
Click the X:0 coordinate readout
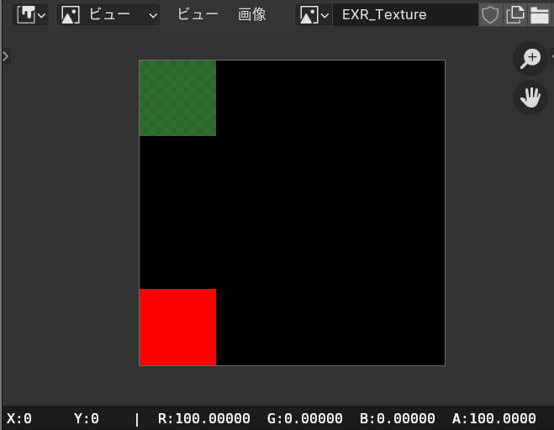pos(19,419)
